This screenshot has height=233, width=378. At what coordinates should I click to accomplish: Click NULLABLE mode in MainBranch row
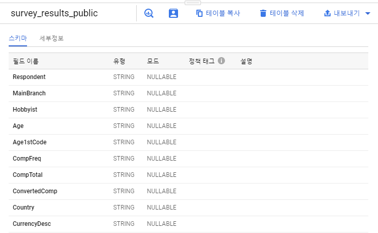(x=162, y=93)
